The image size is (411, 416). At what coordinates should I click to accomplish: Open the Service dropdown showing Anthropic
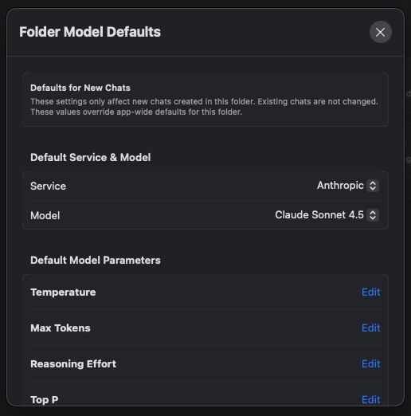point(348,186)
